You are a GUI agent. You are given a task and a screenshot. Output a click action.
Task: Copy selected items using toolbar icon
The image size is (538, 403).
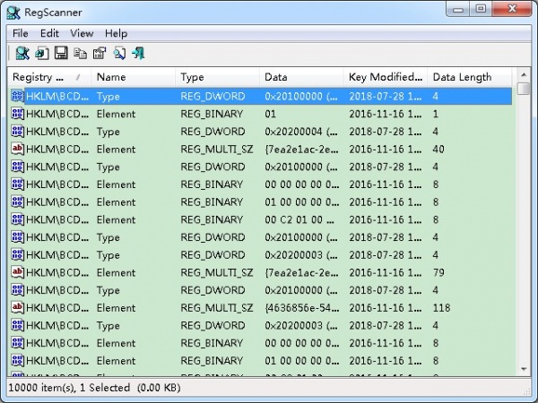(81, 54)
